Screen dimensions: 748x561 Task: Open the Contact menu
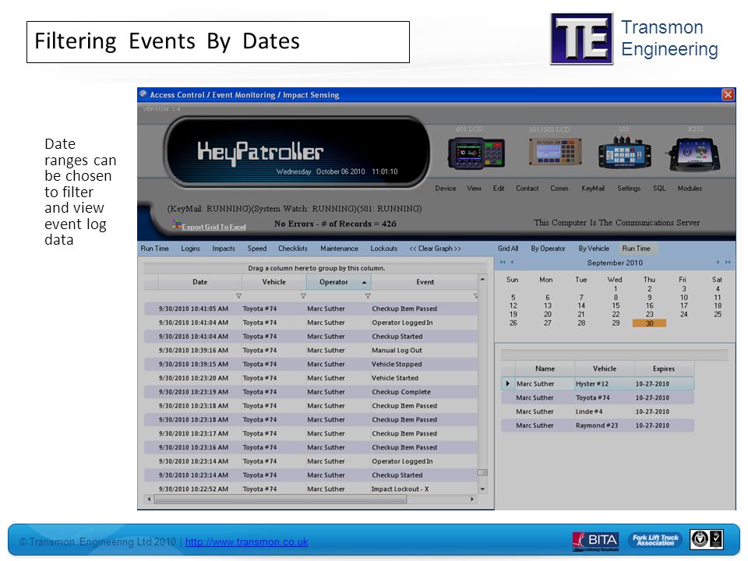click(x=527, y=189)
